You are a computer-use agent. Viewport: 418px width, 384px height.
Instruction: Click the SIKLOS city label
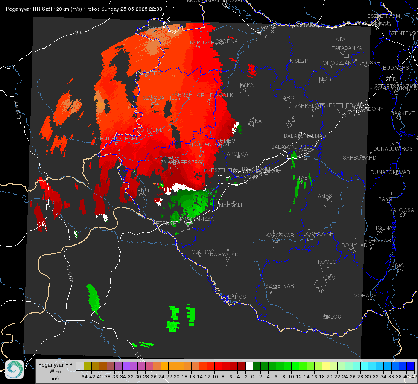click(332, 317)
